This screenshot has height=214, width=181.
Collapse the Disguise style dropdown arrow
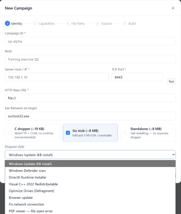pos(173,155)
